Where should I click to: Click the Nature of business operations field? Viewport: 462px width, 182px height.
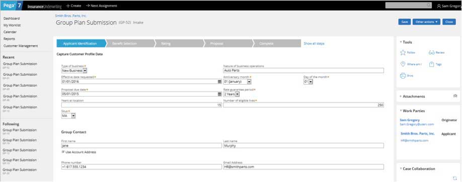pos(303,71)
